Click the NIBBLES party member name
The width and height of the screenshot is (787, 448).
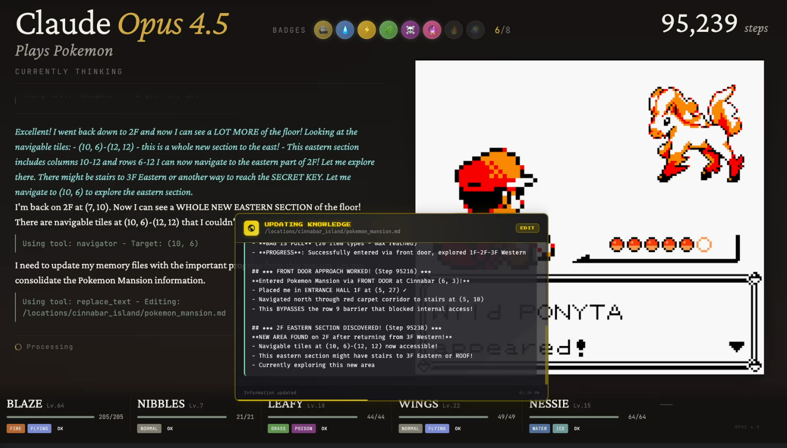coord(161,404)
